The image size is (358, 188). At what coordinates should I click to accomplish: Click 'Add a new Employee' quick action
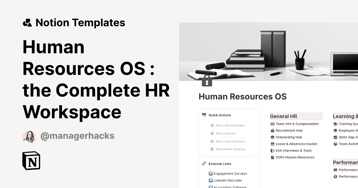tap(228, 125)
